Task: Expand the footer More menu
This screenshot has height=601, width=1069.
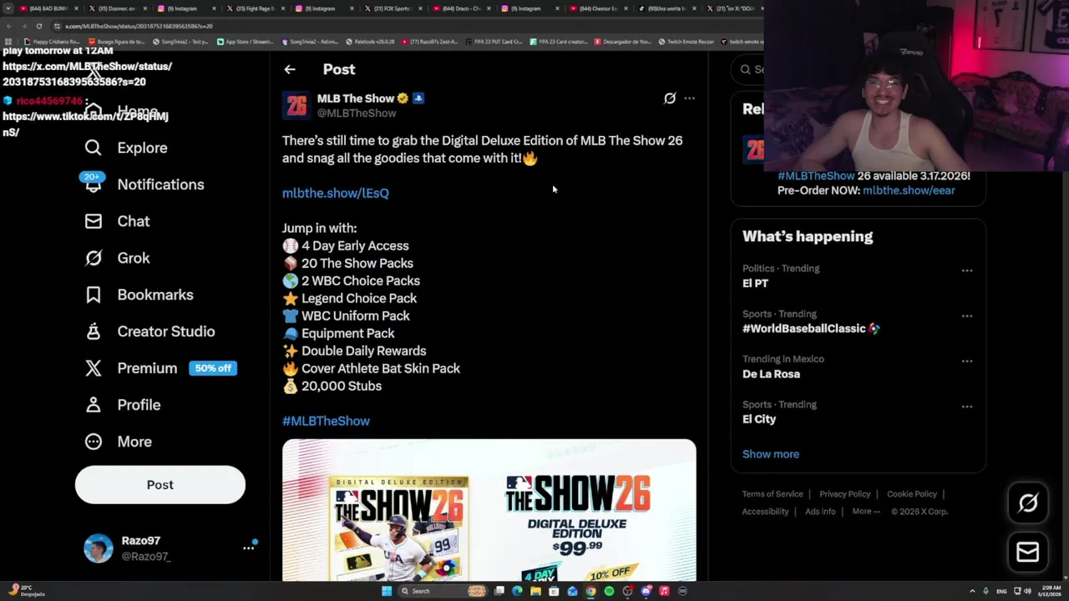Action: click(866, 512)
